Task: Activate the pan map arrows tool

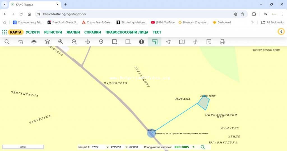Action: click(88, 42)
